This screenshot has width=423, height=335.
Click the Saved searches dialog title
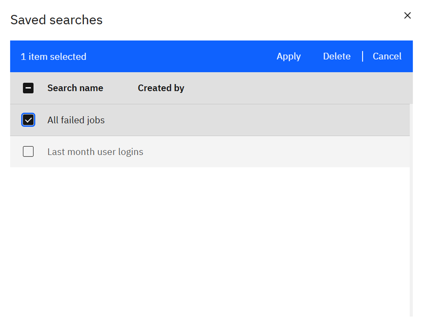56,19
